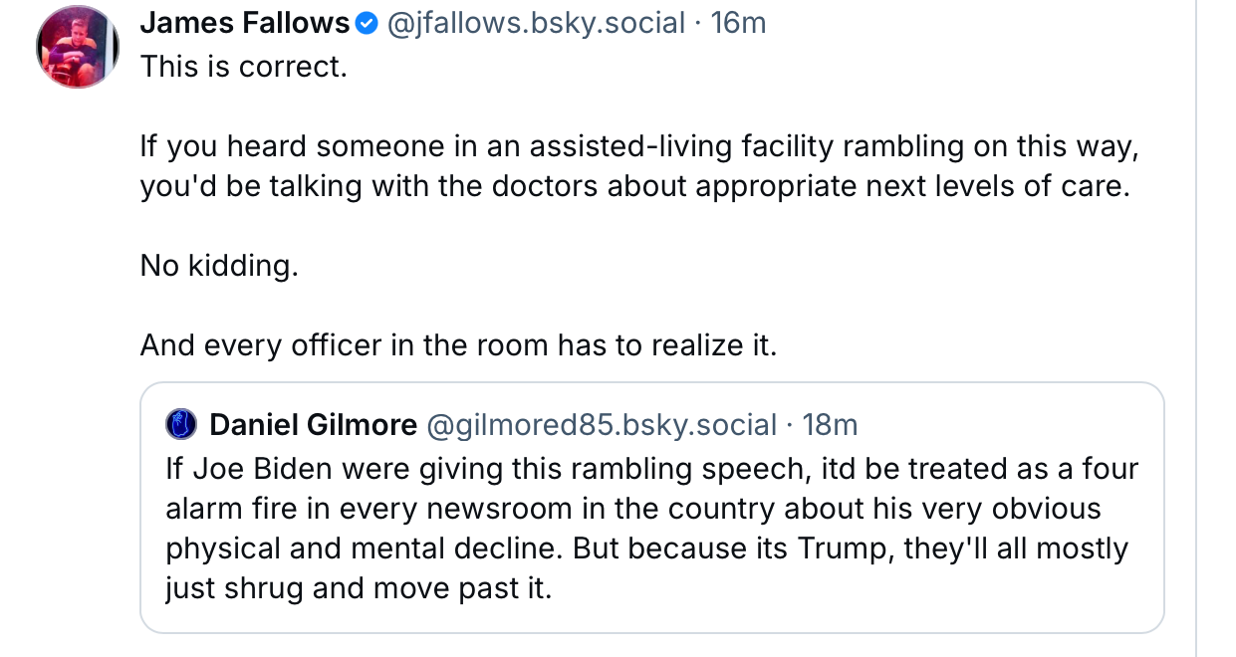Click the blue verified checkmark badge

click(367, 23)
